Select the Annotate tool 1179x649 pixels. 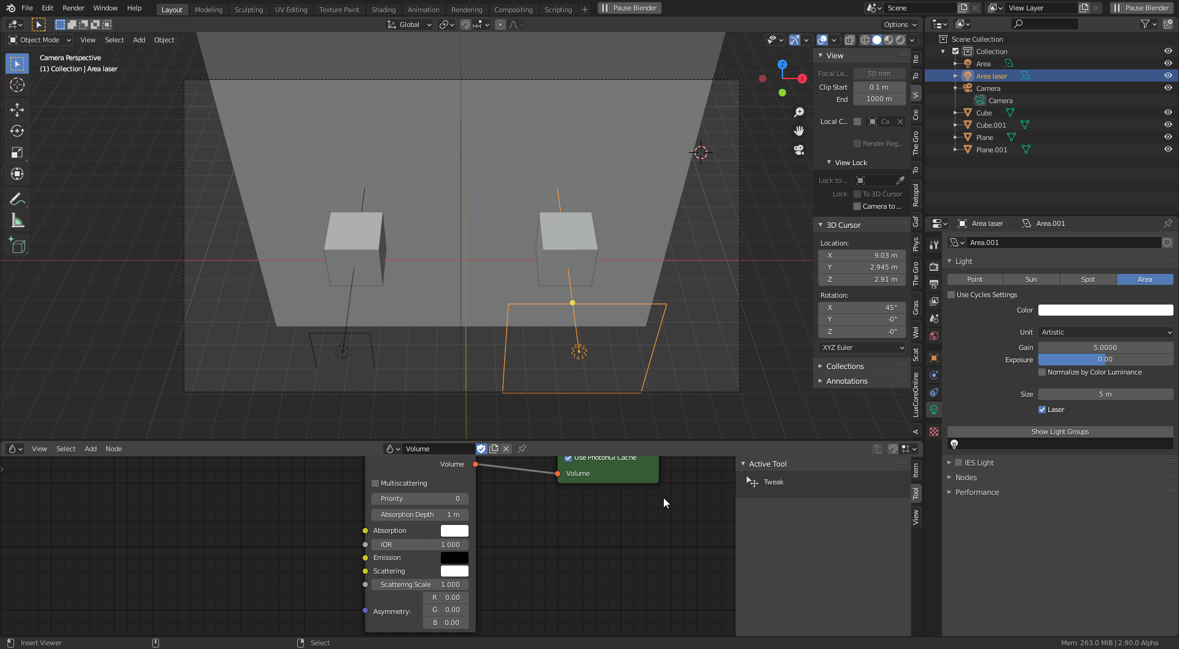click(x=17, y=198)
